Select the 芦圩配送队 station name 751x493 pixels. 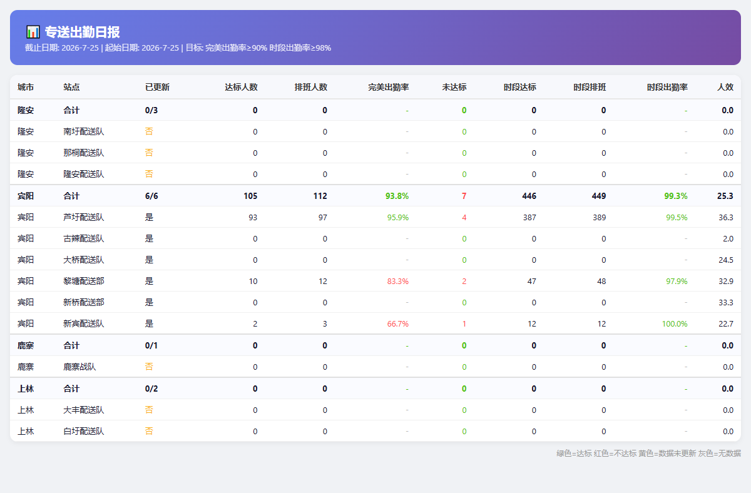pyautogui.click(x=84, y=217)
